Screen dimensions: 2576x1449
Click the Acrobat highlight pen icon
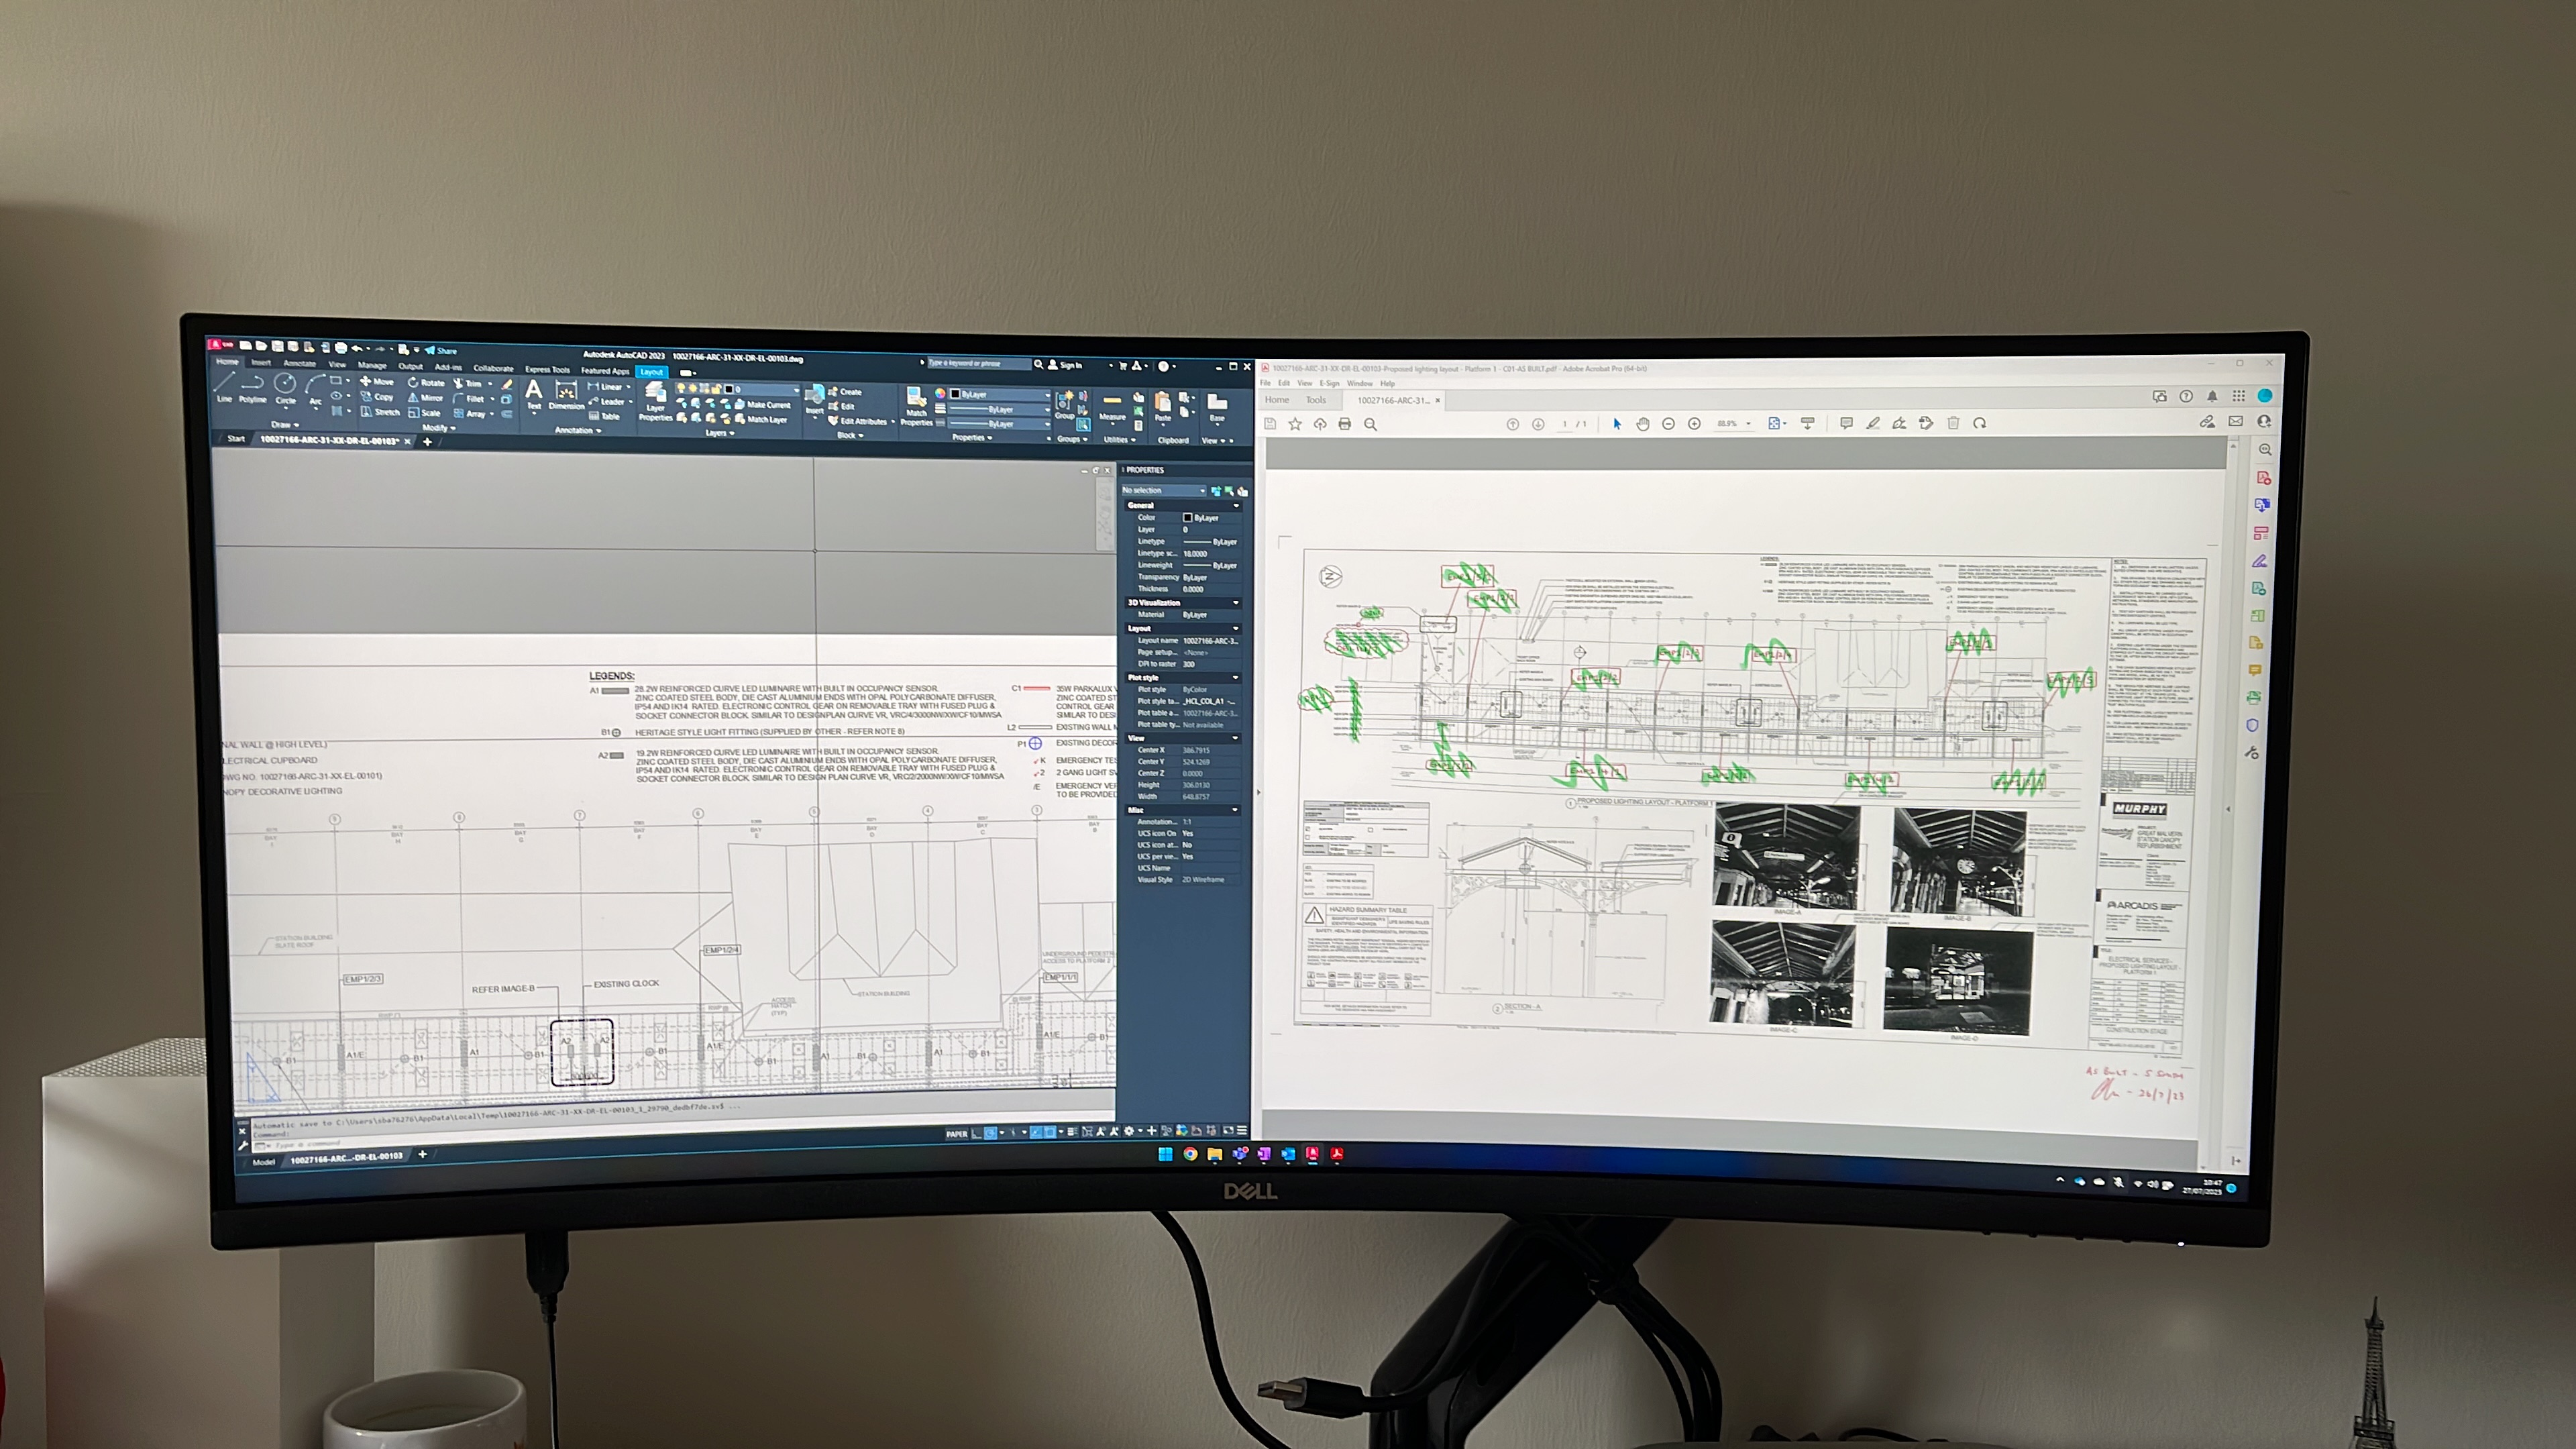(1872, 423)
